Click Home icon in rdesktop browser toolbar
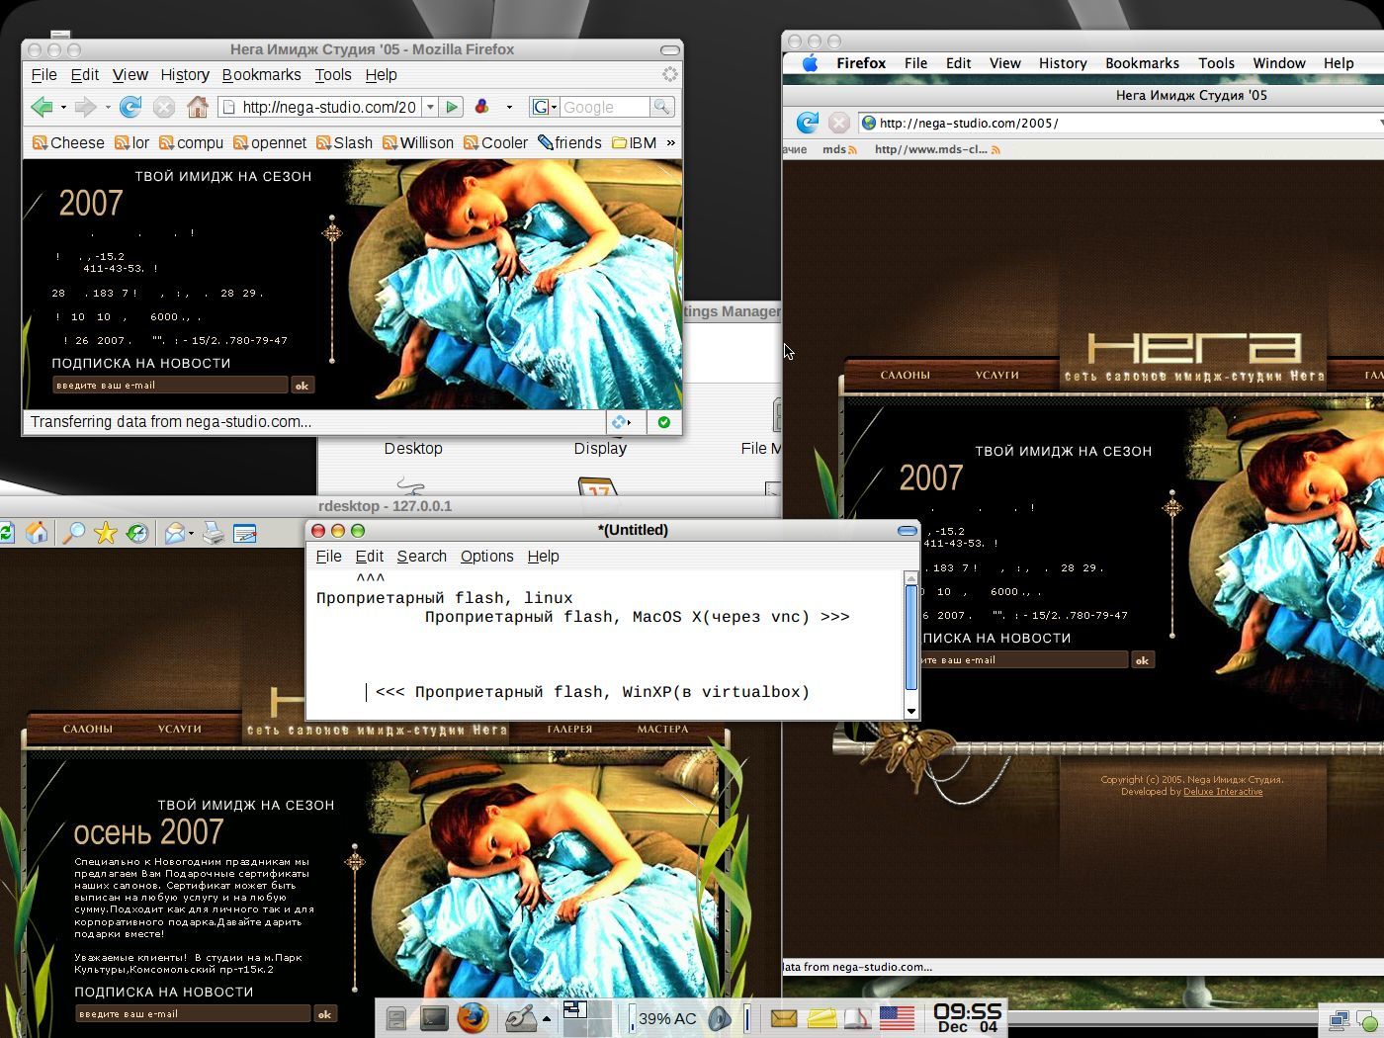This screenshot has width=1384, height=1038. [x=37, y=534]
